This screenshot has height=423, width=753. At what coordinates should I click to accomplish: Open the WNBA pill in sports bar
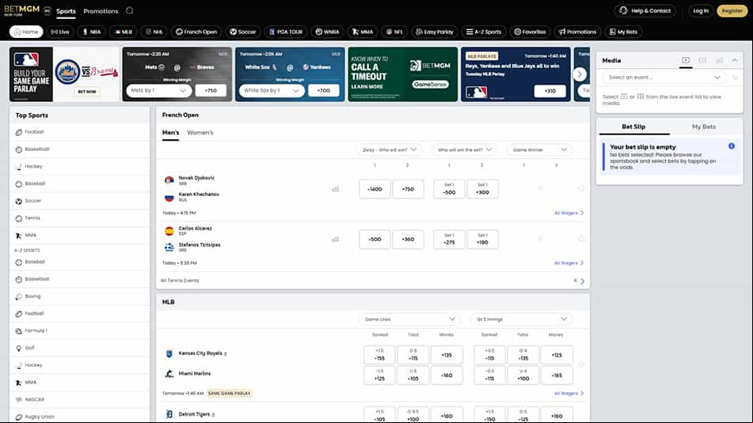[327, 32]
